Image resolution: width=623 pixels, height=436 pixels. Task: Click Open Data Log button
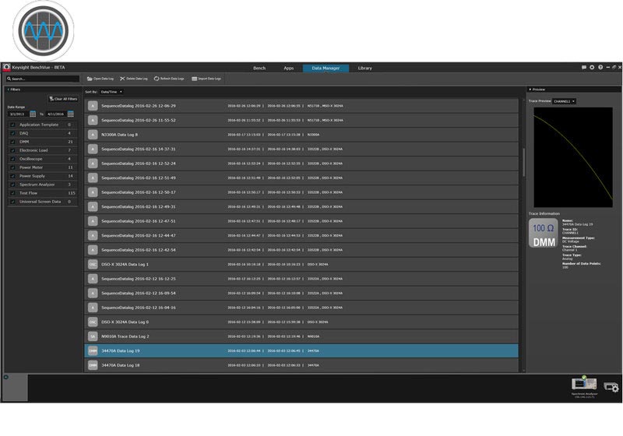[x=100, y=79]
